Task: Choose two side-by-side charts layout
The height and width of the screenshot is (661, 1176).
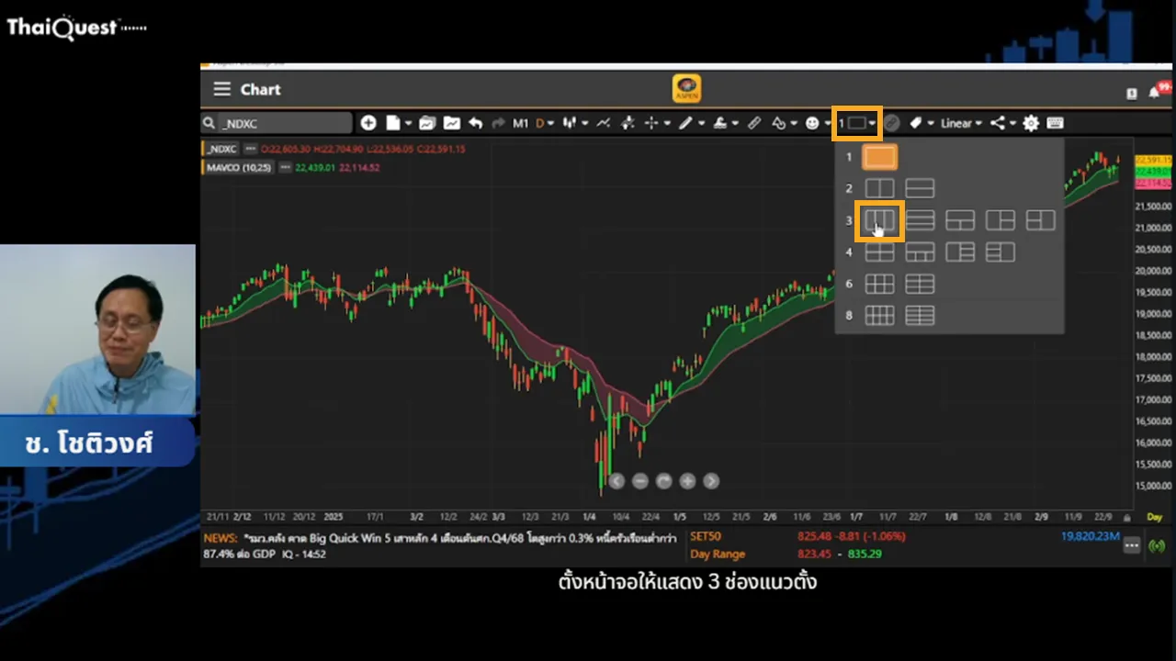Action: [879, 189]
